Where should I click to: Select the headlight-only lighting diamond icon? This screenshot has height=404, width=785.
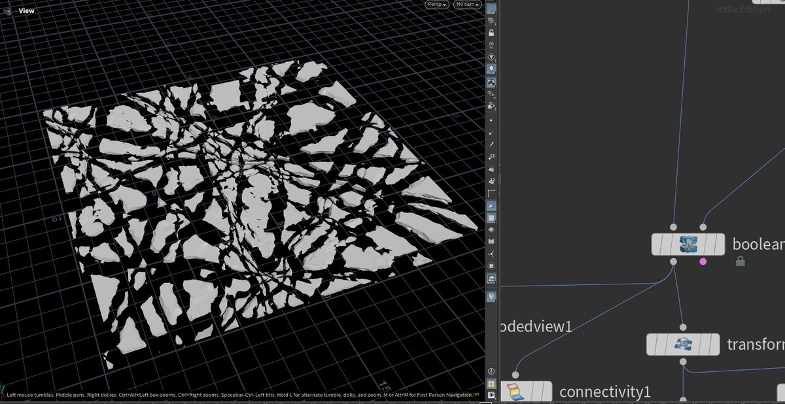[491, 56]
